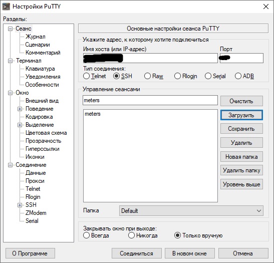
Task: Select SSH in the category tree
Action: coord(31,205)
